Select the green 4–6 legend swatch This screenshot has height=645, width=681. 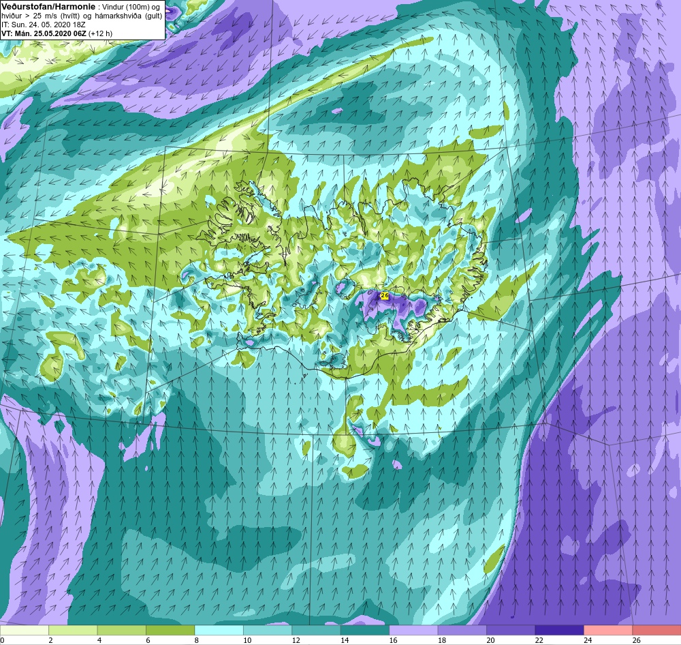click(x=122, y=630)
